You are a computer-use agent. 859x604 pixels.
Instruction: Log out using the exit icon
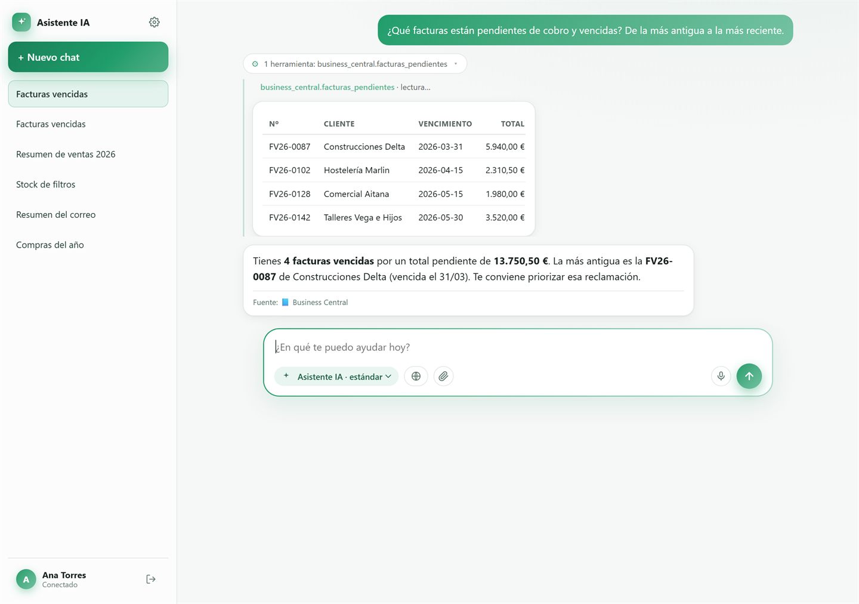pos(151,579)
